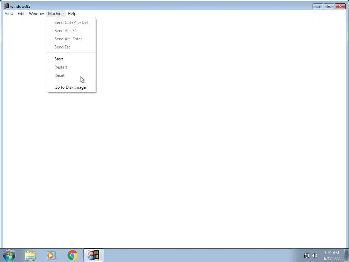This screenshot has height=262, width=349.
Task: Open the Help menu
Action: click(72, 14)
